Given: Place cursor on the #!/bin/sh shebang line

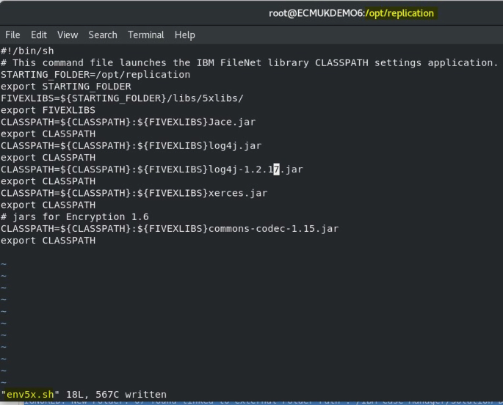Looking at the screenshot, I should click(26, 51).
